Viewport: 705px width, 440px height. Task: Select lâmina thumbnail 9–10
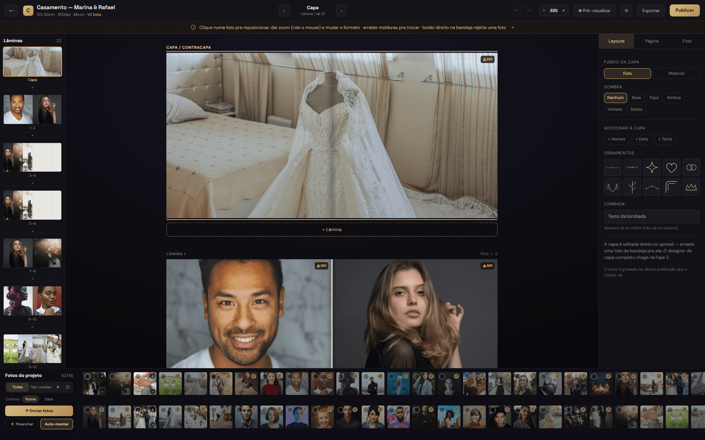pyautogui.click(x=32, y=301)
